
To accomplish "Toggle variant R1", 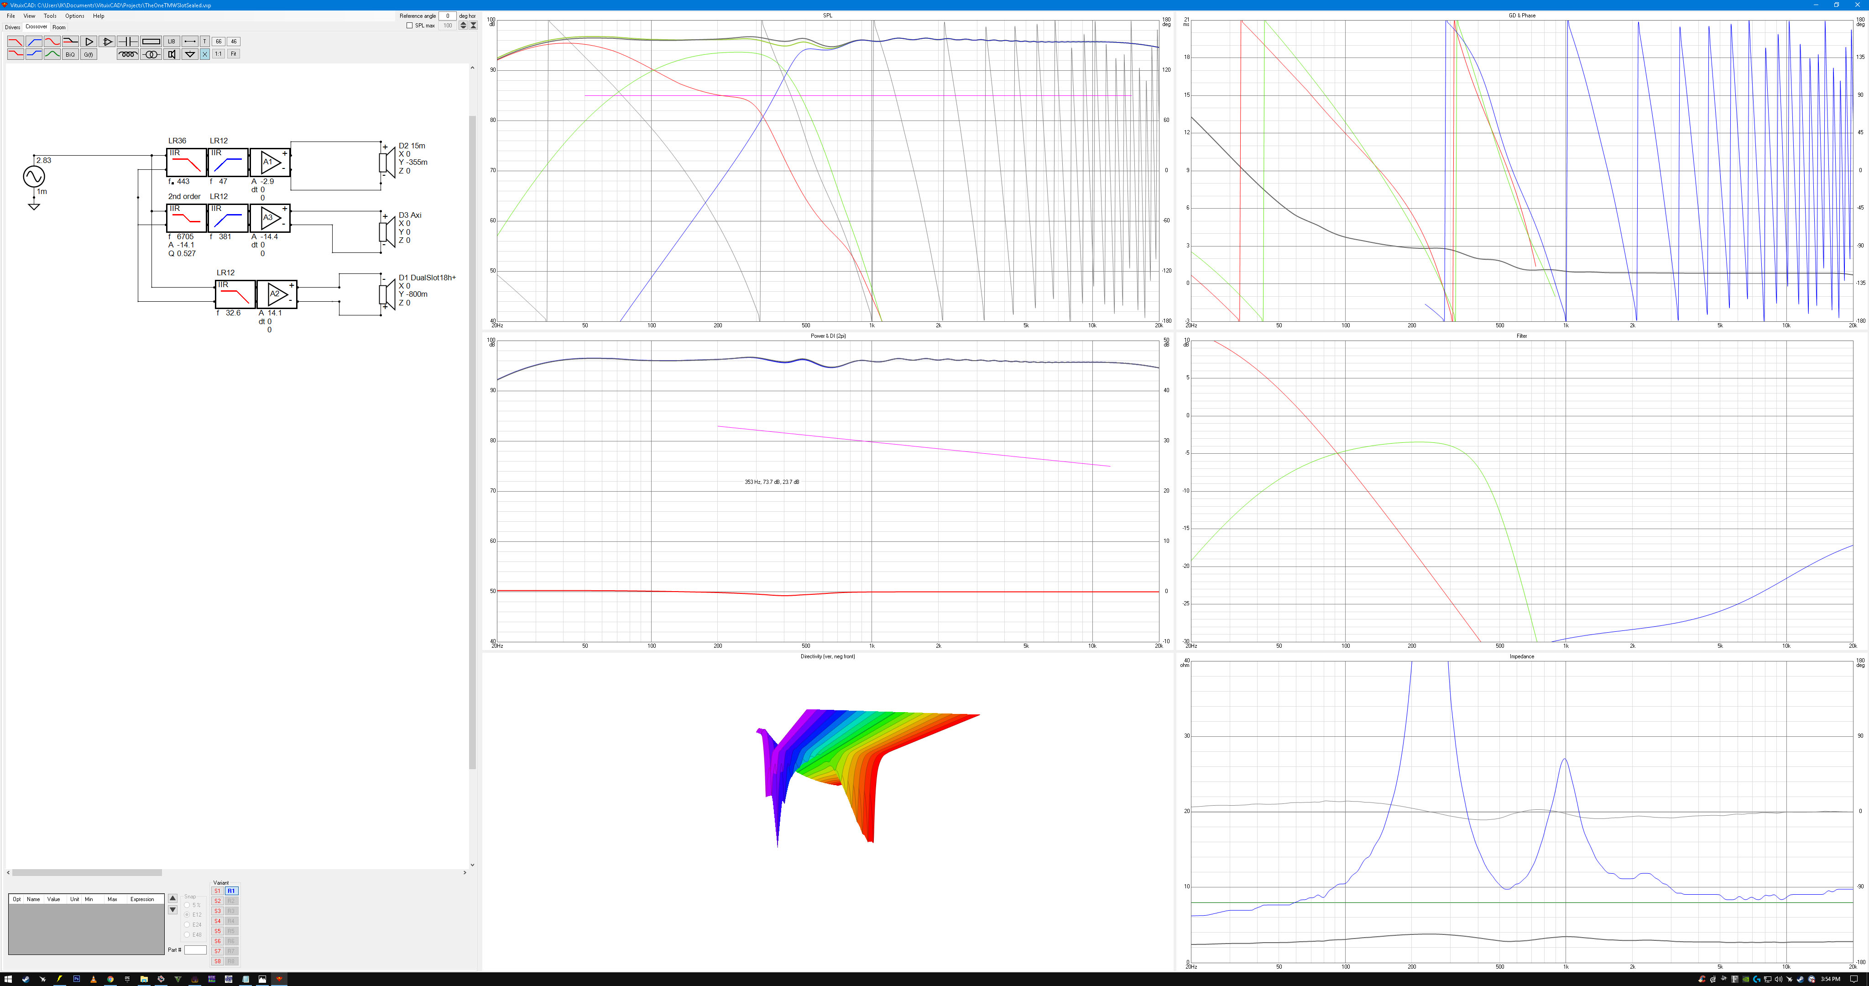I will point(231,891).
